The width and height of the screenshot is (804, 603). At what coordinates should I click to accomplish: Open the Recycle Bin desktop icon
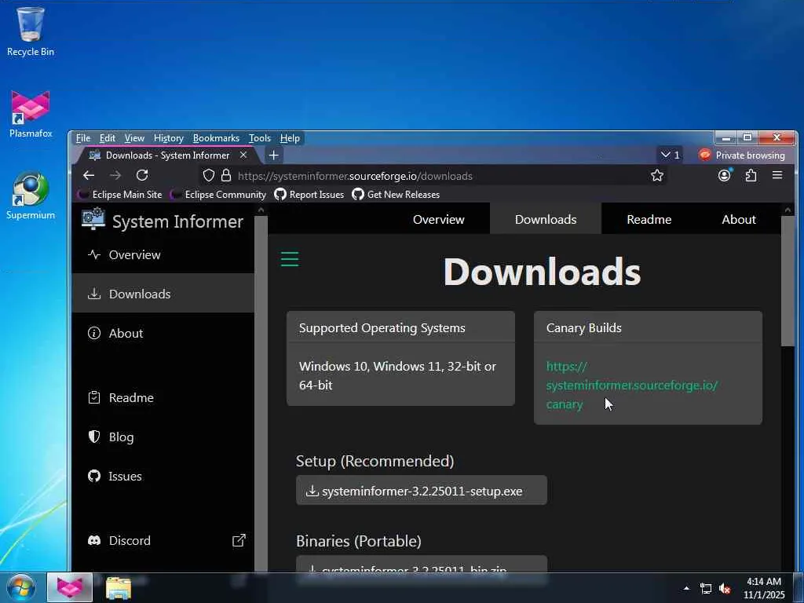(x=31, y=31)
